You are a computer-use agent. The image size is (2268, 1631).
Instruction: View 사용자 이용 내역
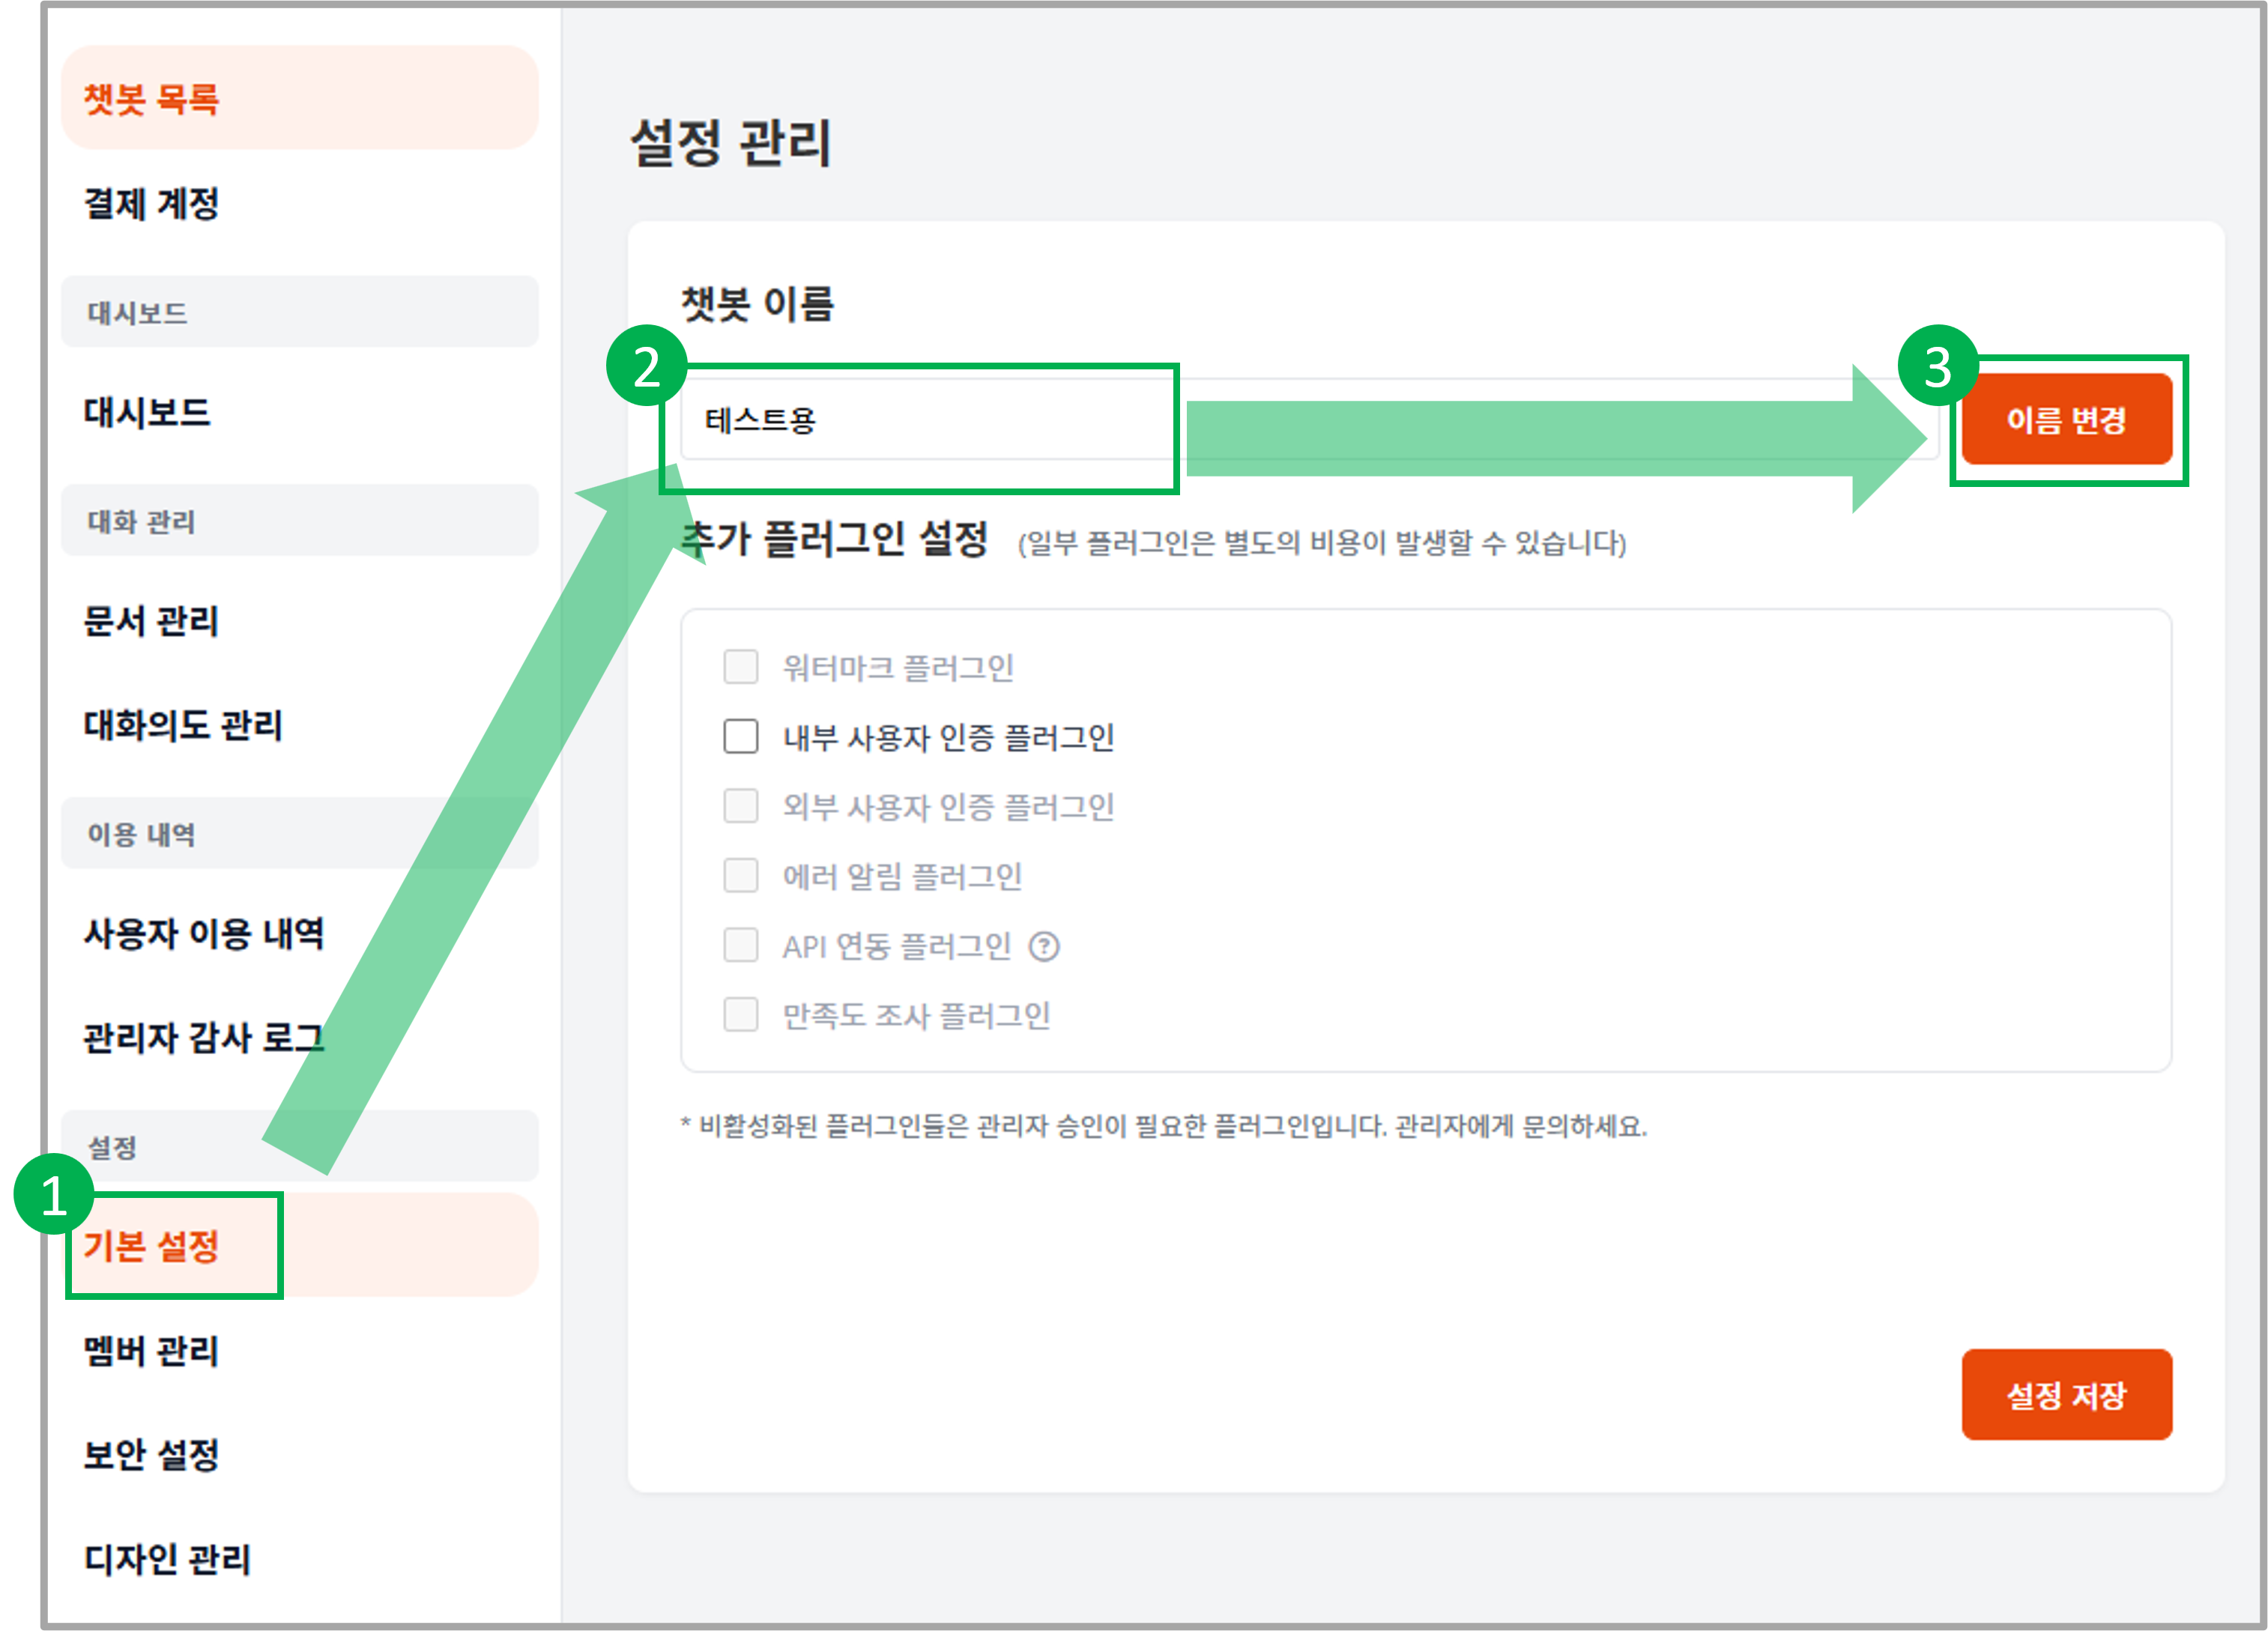203,936
